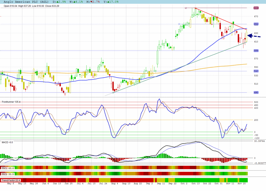The height and width of the screenshot is (191, 266).
Task: Select the 490 price level tag
Action: coord(256,93)
